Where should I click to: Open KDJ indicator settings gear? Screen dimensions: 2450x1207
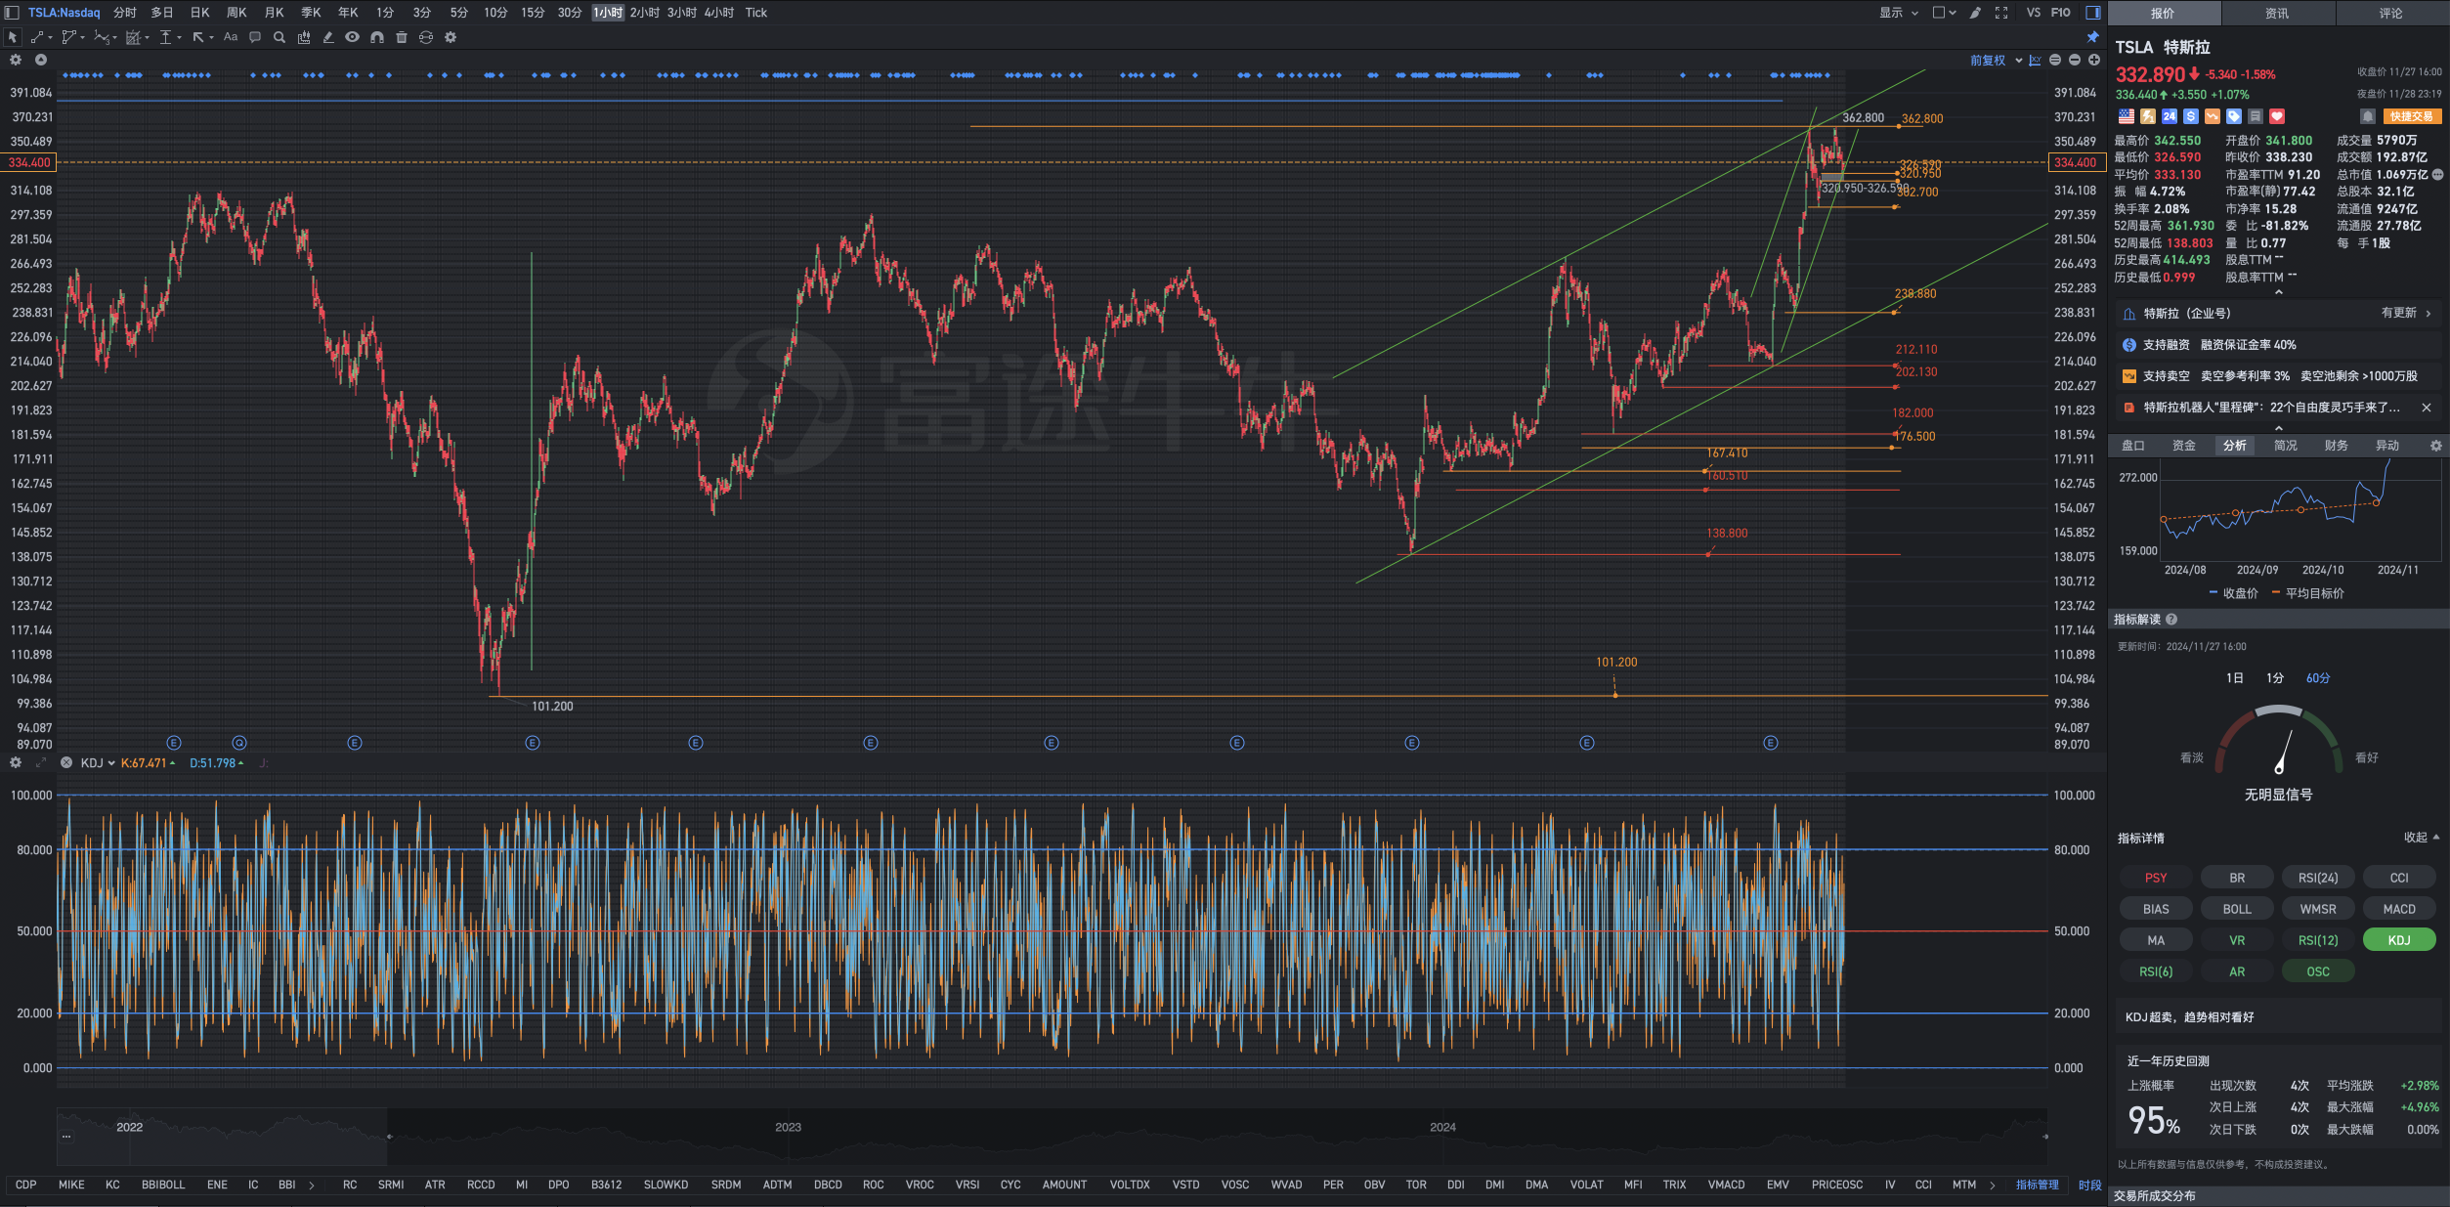coord(16,762)
